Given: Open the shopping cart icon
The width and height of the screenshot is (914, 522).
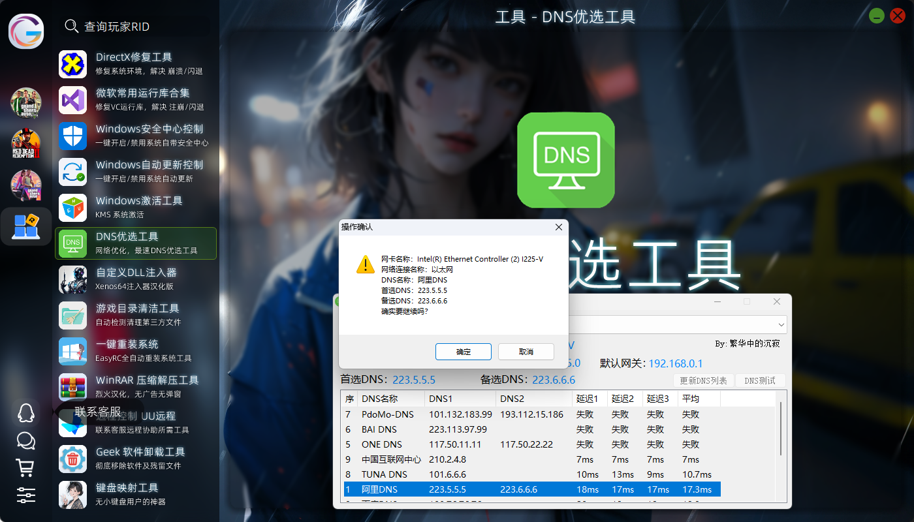Looking at the screenshot, I should coord(25,467).
